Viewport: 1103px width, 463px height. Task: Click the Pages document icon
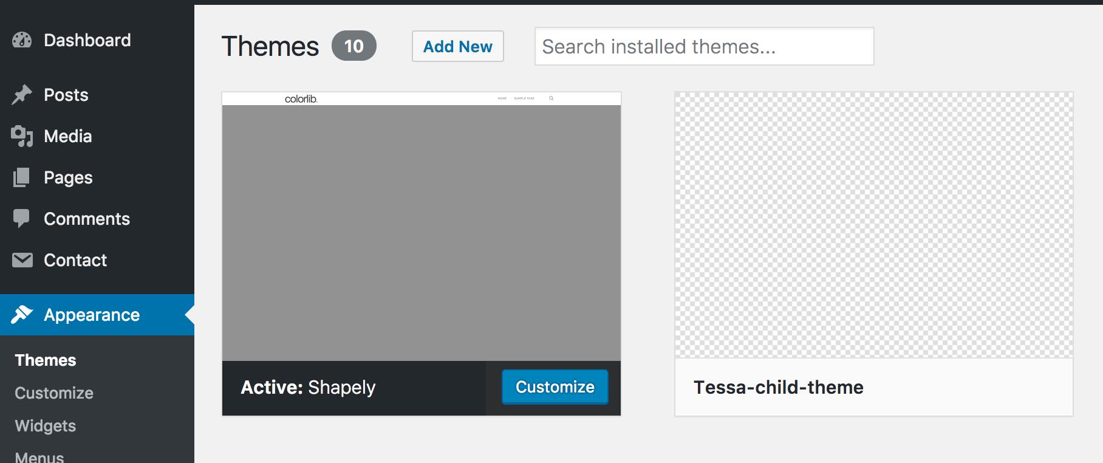point(22,177)
